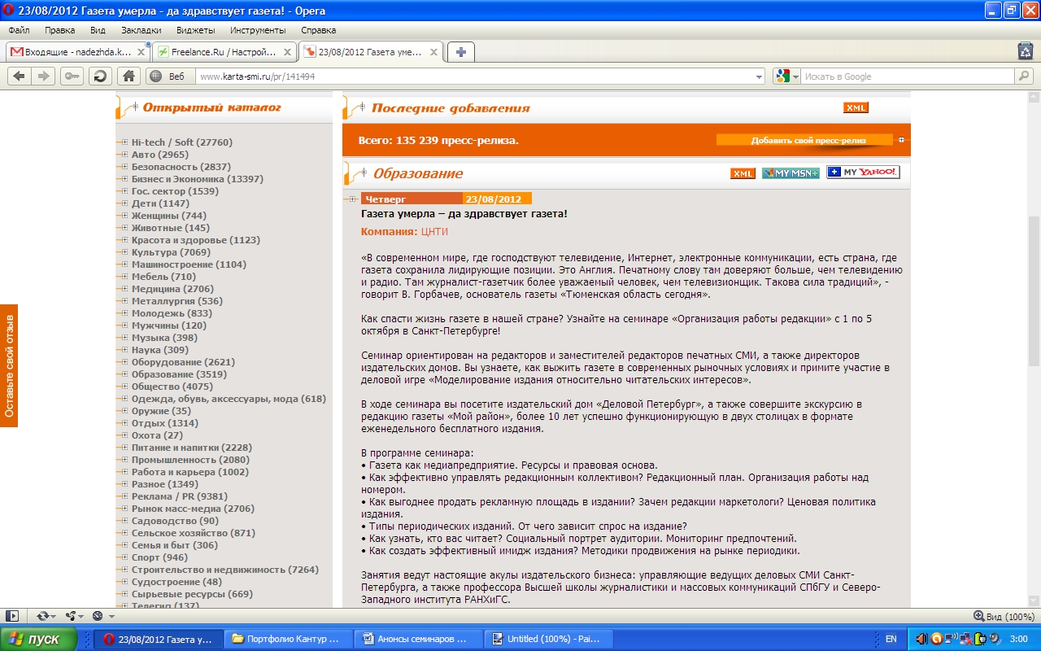Image resolution: width=1041 pixels, height=651 pixels.
Task: Click the address bar URL field
Action: (x=476, y=76)
